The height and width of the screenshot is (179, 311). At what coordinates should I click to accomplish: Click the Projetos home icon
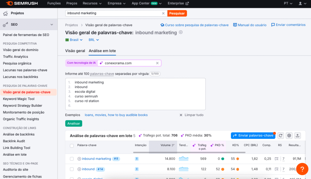pos(5,13)
